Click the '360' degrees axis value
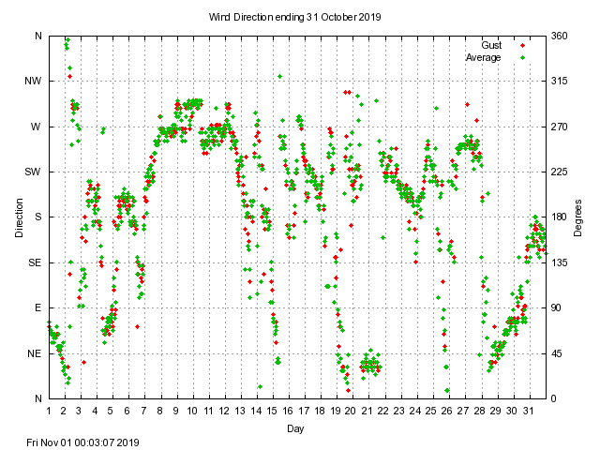 tap(559, 36)
